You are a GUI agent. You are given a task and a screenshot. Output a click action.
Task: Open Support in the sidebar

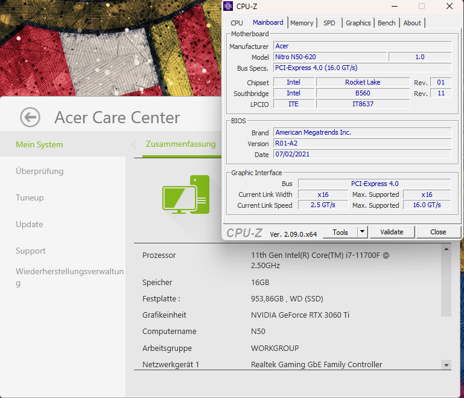coord(31,251)
